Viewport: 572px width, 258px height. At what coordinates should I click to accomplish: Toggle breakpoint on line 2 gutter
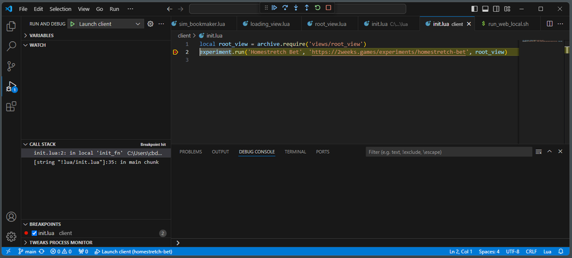click(x=175, y=52)
